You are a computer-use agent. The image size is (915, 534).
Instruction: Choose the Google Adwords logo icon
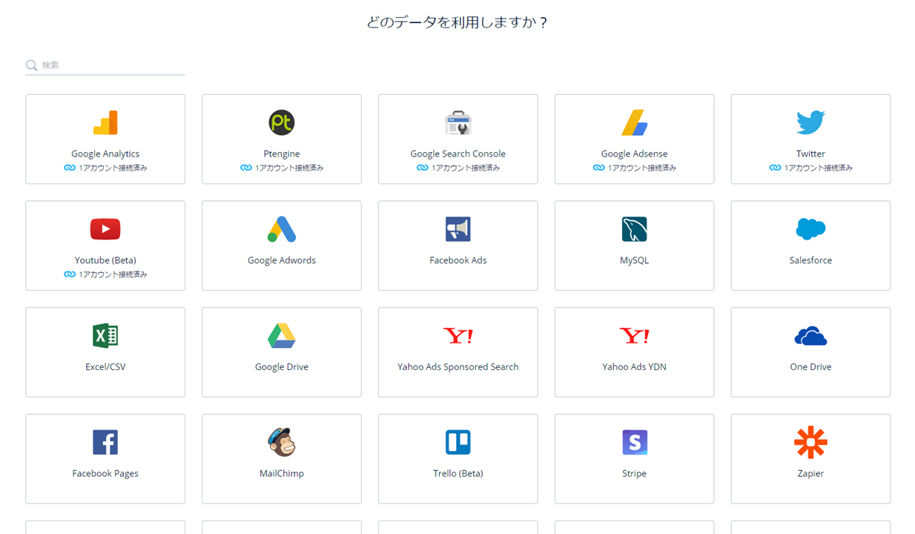coord(282,229)
